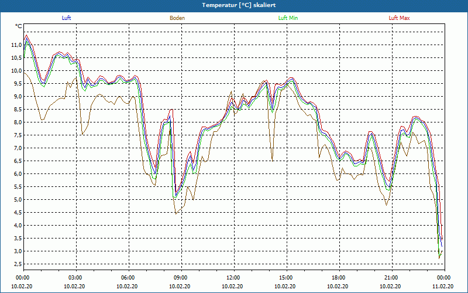Click the °C unit label on the axis
Image resolution: width=468 pixels, height=293 pixels.
tap(19, 26)
